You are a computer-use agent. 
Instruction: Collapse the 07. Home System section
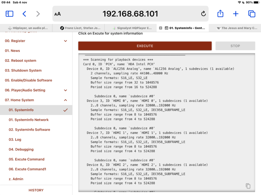coord(65,100)
